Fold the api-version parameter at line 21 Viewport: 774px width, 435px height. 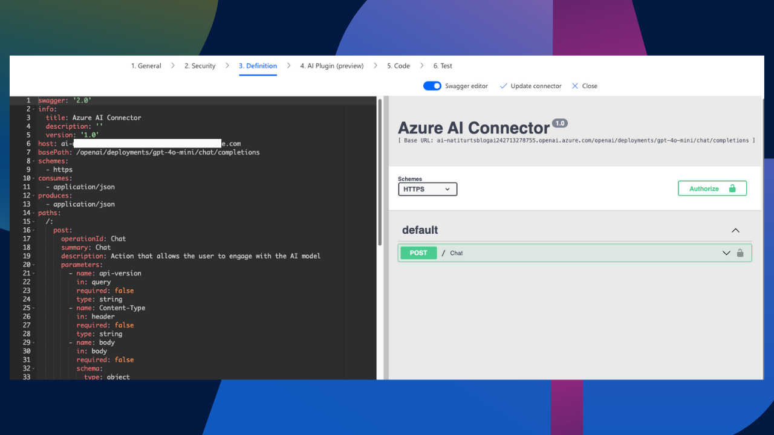34,274
